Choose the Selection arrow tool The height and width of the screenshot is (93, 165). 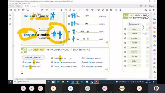click(x=61, y=10)
